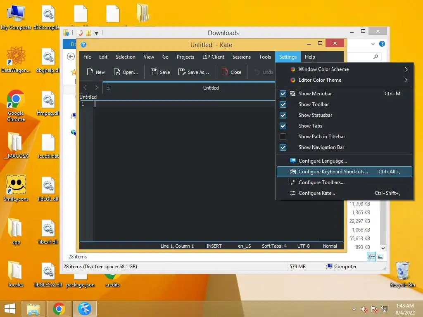Uncheck the Show Navigation Bar checkbox

(x=283, y=147)
